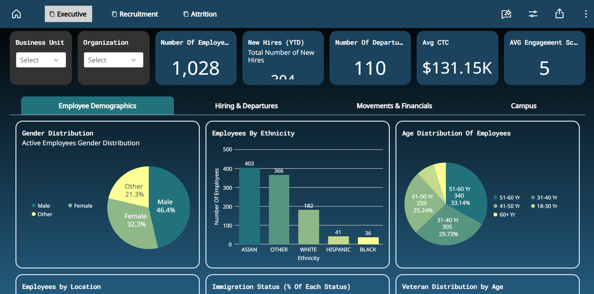The image size is (594, 294).
Task: Click the Ethnicity x-axis label
Action: click(x=309, y=258)
